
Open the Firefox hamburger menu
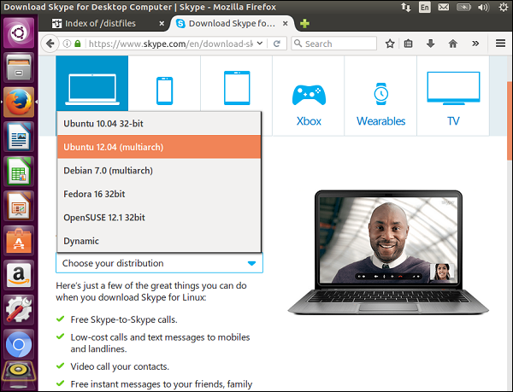point(500,43)
